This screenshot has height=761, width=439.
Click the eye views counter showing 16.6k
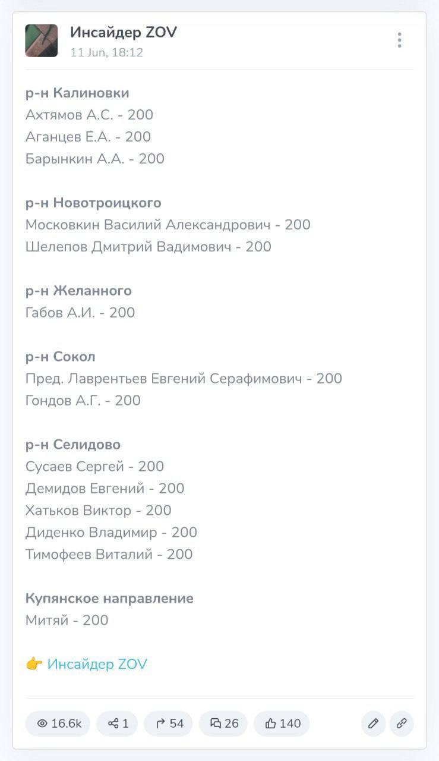pos(58,724)
